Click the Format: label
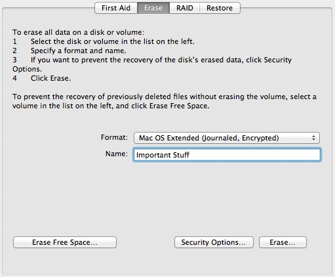The width and height of the screenshot is (335, 277). pyautogui.click(x=114, y=137)
